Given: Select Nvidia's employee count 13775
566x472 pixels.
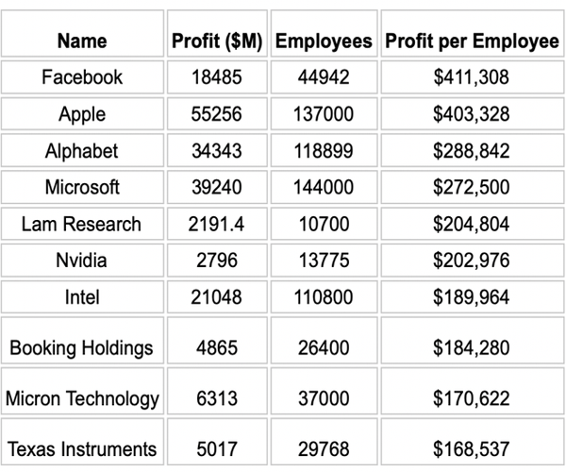Looking at the screenshot, I should pyautogui.click(x=324, y=261).
